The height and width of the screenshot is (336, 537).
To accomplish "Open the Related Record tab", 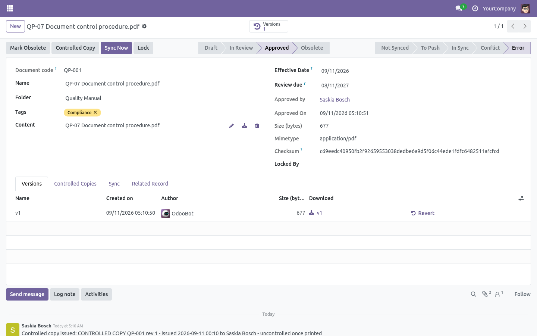I will 150,184.
